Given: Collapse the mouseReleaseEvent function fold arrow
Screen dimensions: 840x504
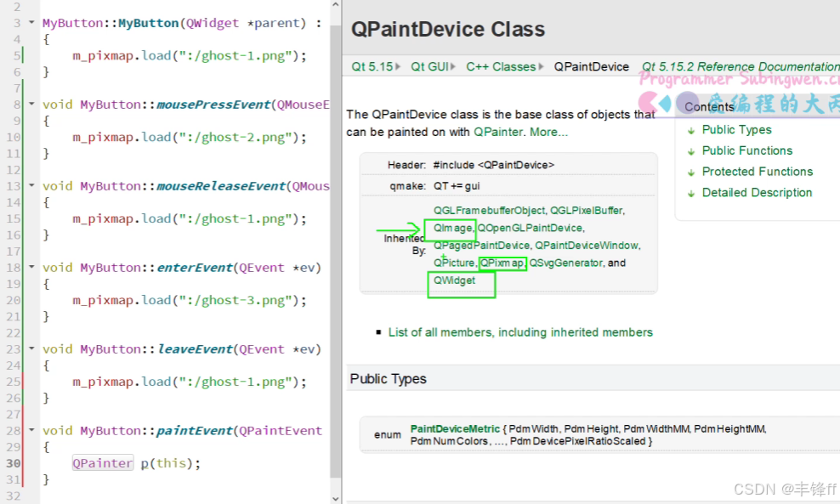Looking at the screenshot, I should pyautogui.click(x=31, y=185).
